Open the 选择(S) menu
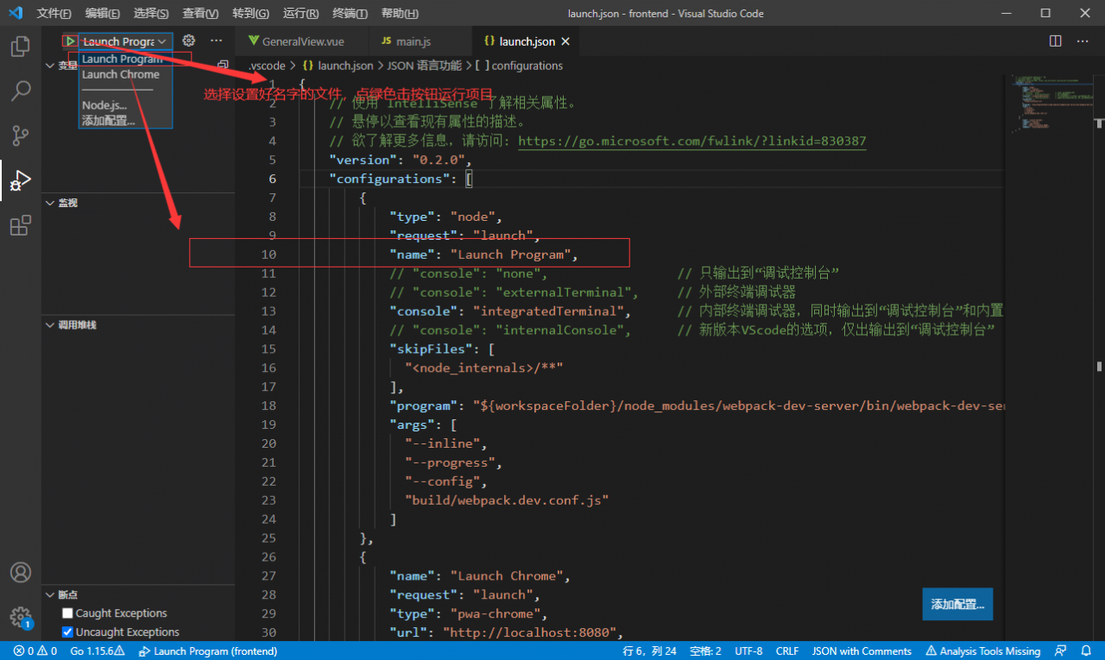Screen dimensions: 1105x660 (x=152, y=13)
